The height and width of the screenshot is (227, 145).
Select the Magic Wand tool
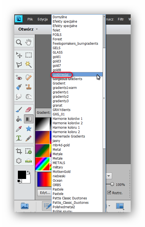(x=28, y=65)
